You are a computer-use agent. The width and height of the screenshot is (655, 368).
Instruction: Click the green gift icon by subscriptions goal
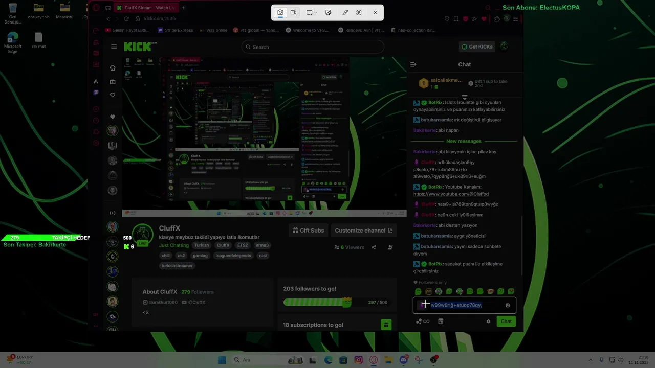[386, 325]
